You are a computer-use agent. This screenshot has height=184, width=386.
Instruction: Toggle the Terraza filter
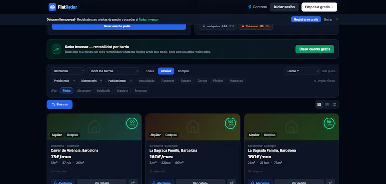(x=186, y=81)
